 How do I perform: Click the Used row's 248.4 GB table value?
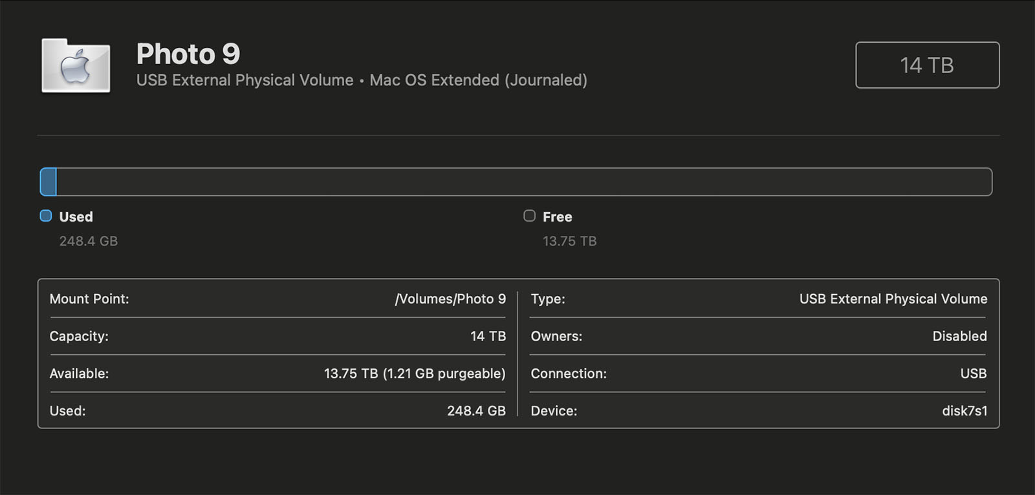point(476,411)
